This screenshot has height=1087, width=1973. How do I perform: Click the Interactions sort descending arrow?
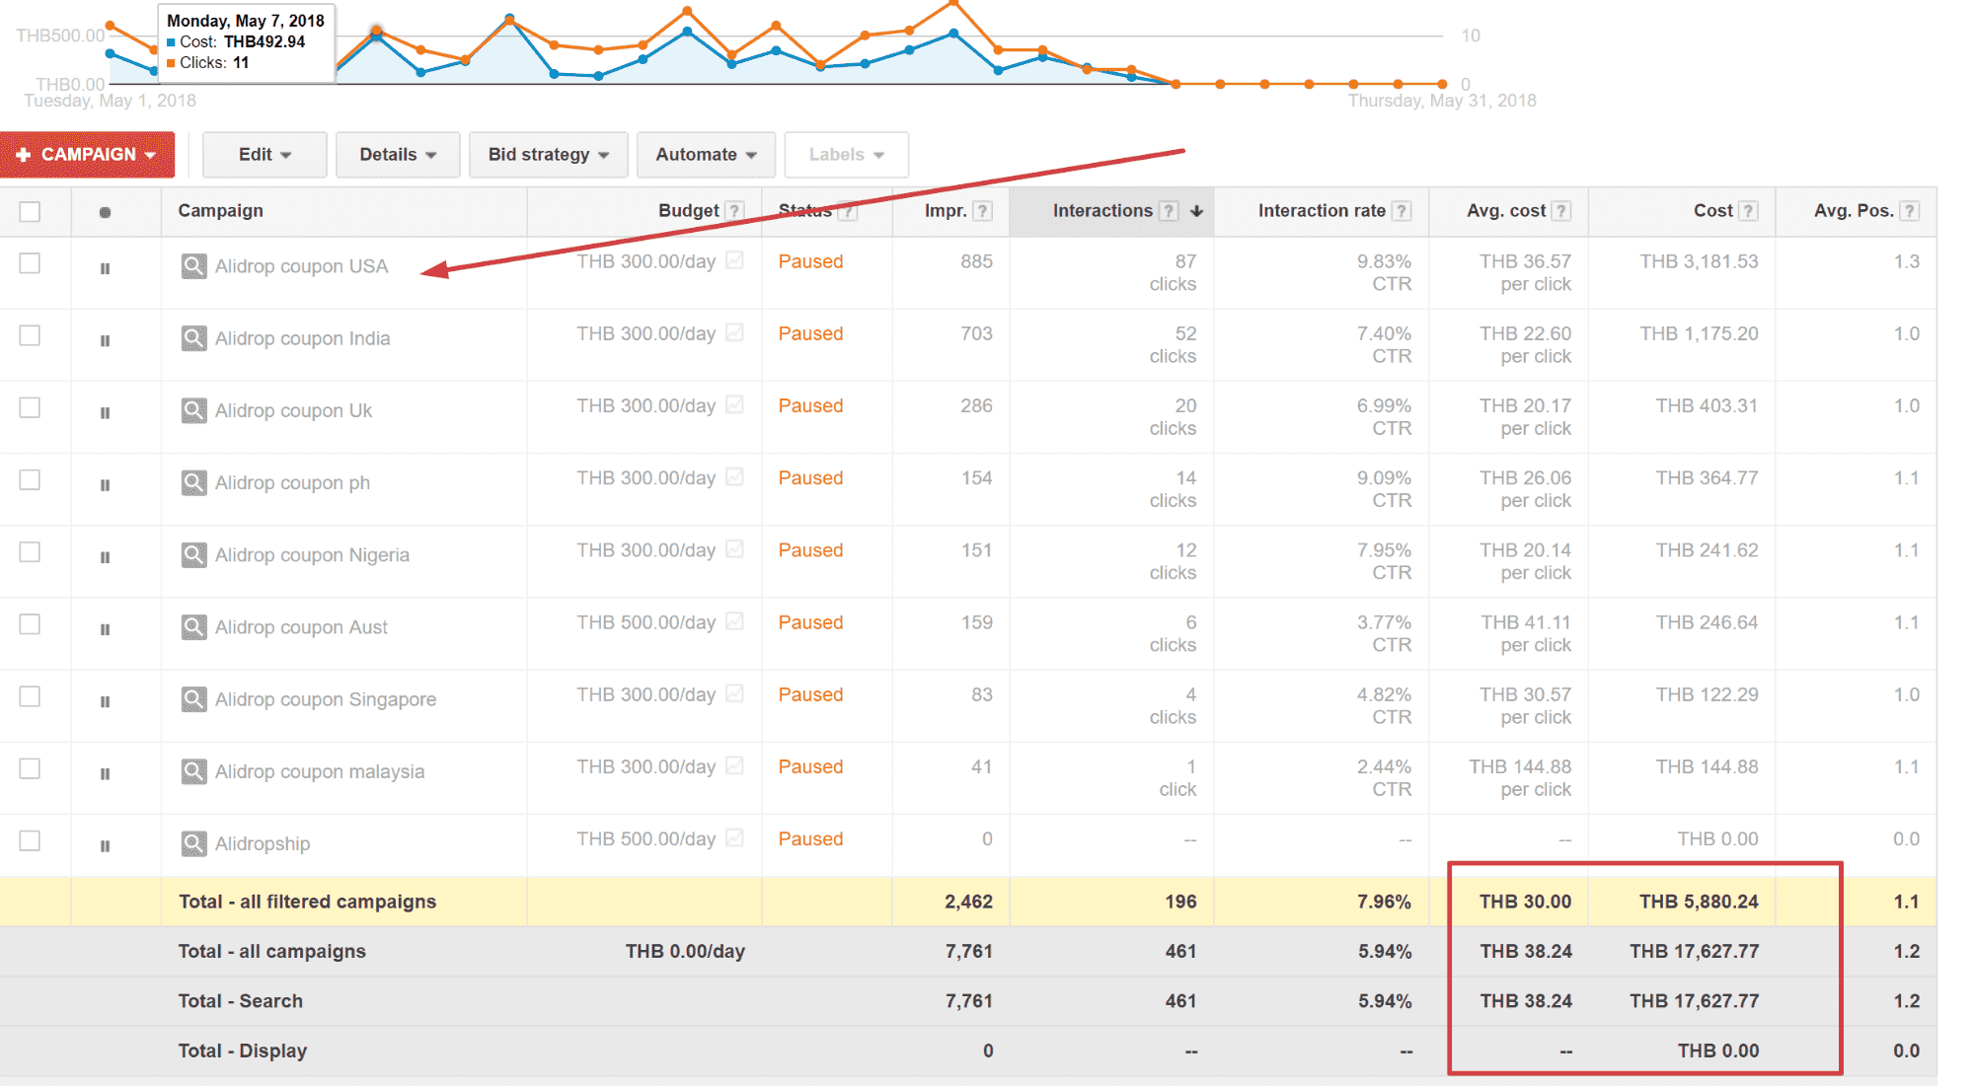[x=1196, y=211]
